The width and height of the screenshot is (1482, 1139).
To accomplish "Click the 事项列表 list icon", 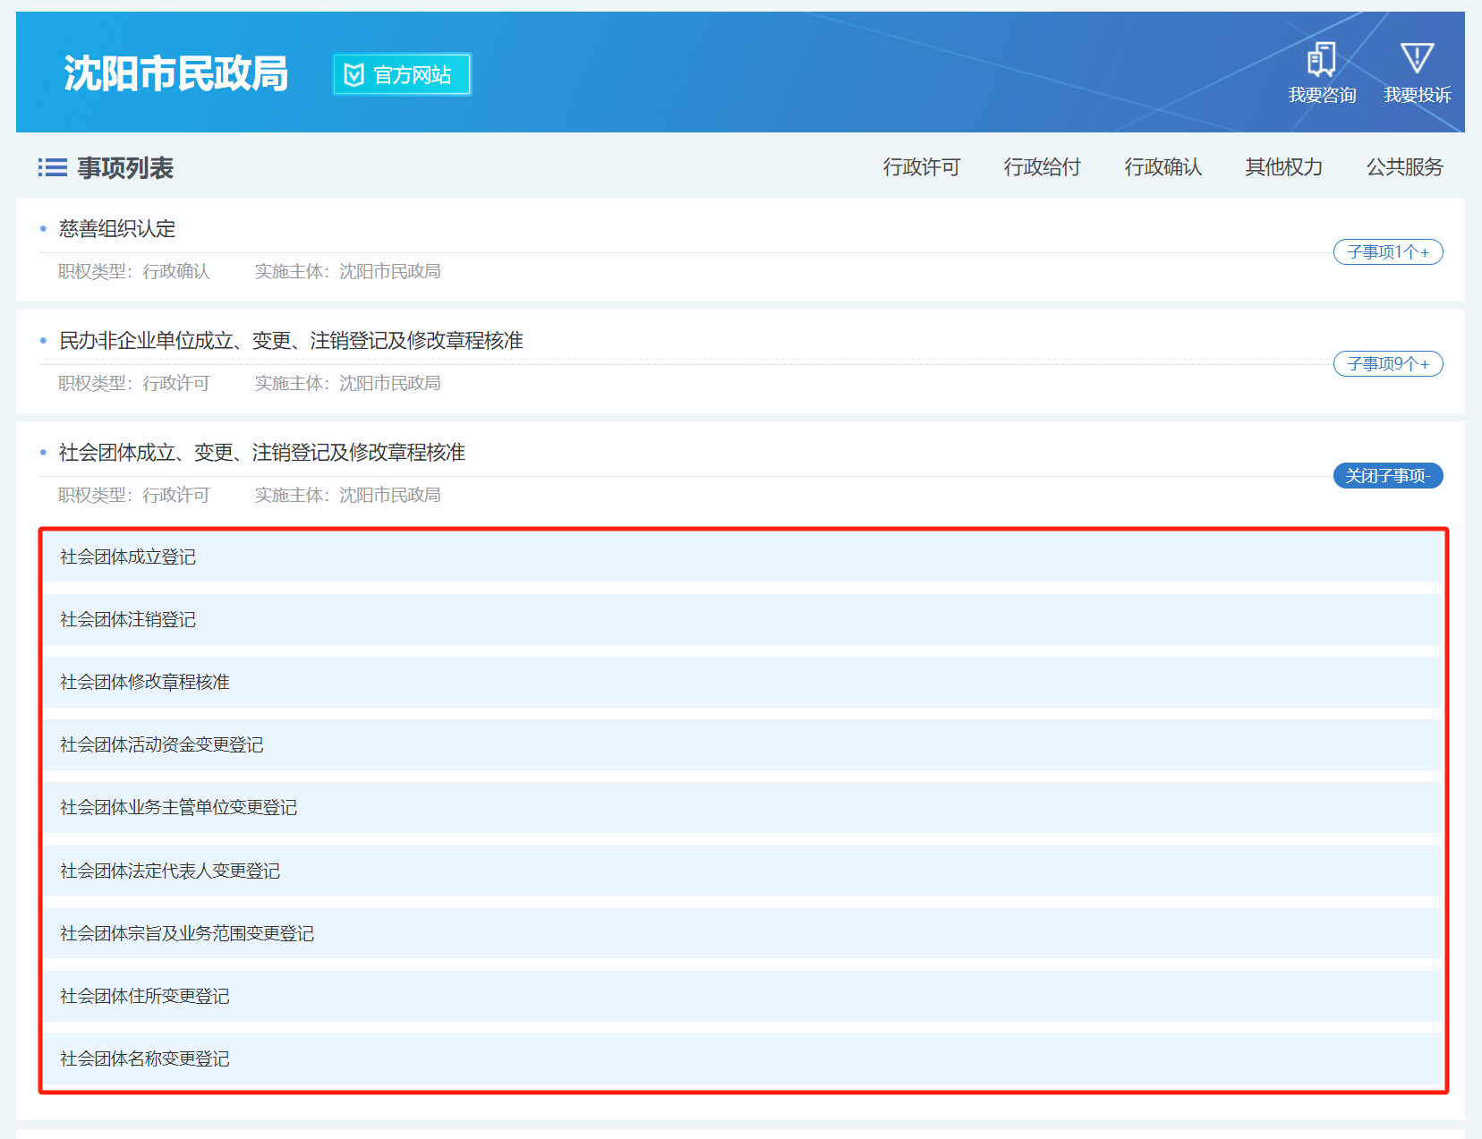I will tap(52, 167).
